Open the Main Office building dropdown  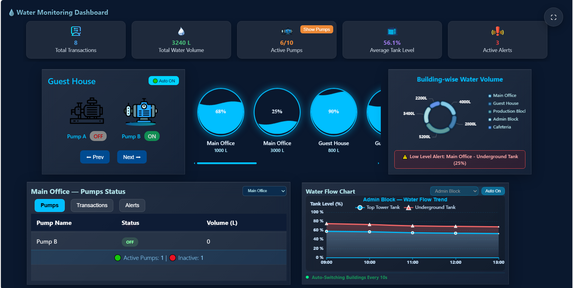point(264,191)
